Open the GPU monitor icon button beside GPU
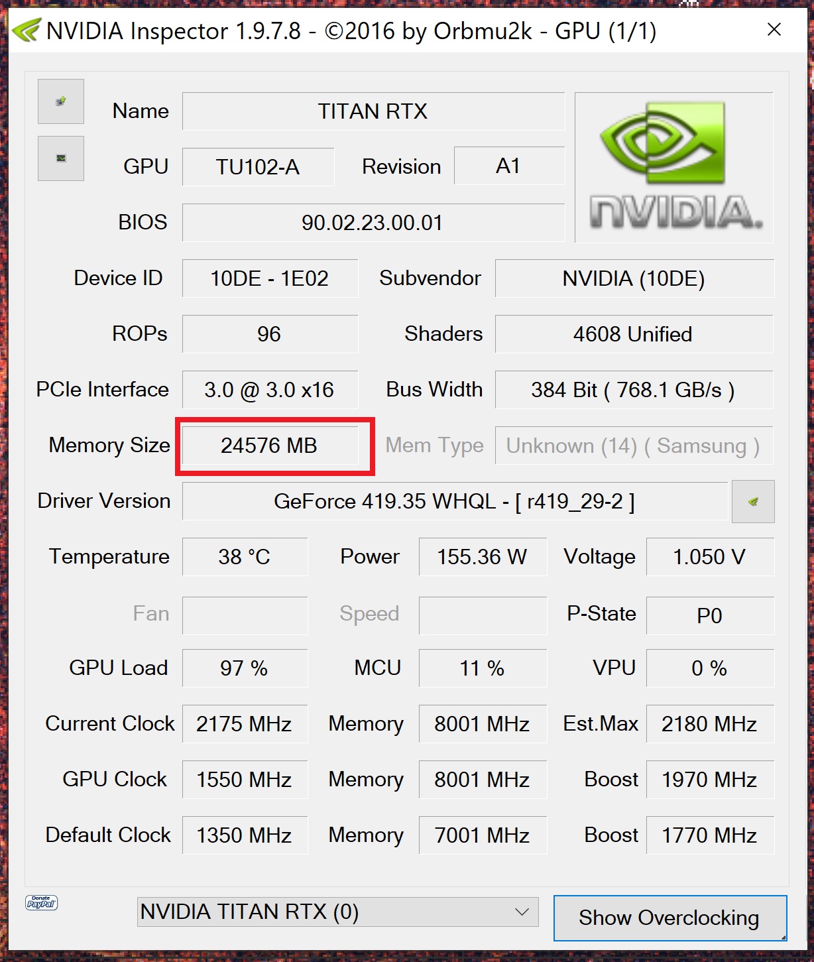The image size is (814, 962). 61,158
